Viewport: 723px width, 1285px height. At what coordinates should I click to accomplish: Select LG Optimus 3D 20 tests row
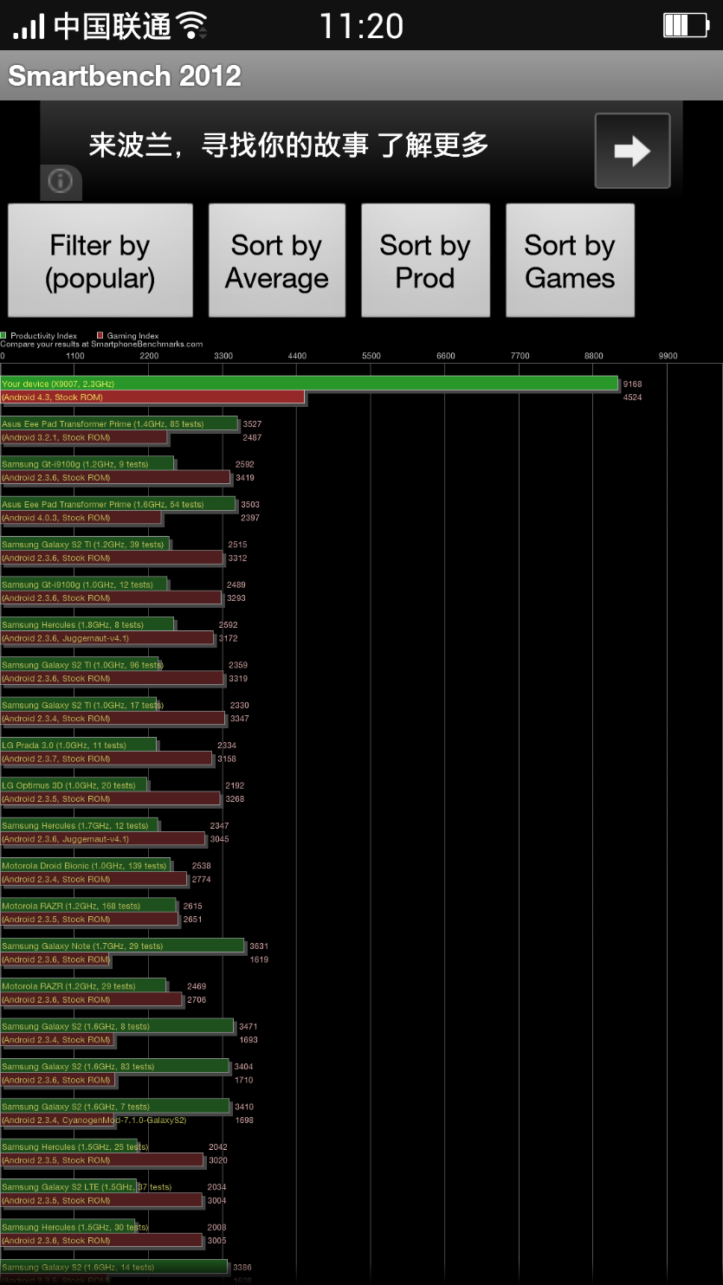[74, 785]
